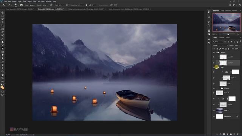Viewport: 242px width, 136px height.
Task: Add a layer mask from Layers panel bottom
Action: coord(224,134)
